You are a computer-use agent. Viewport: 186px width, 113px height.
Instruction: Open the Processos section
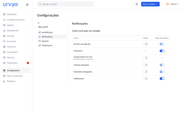(x=16, y=41)
